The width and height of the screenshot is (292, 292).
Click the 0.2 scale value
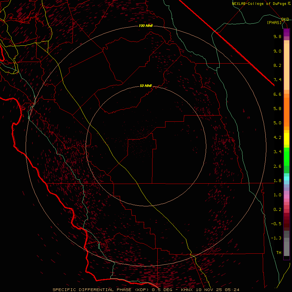point(277,210)
